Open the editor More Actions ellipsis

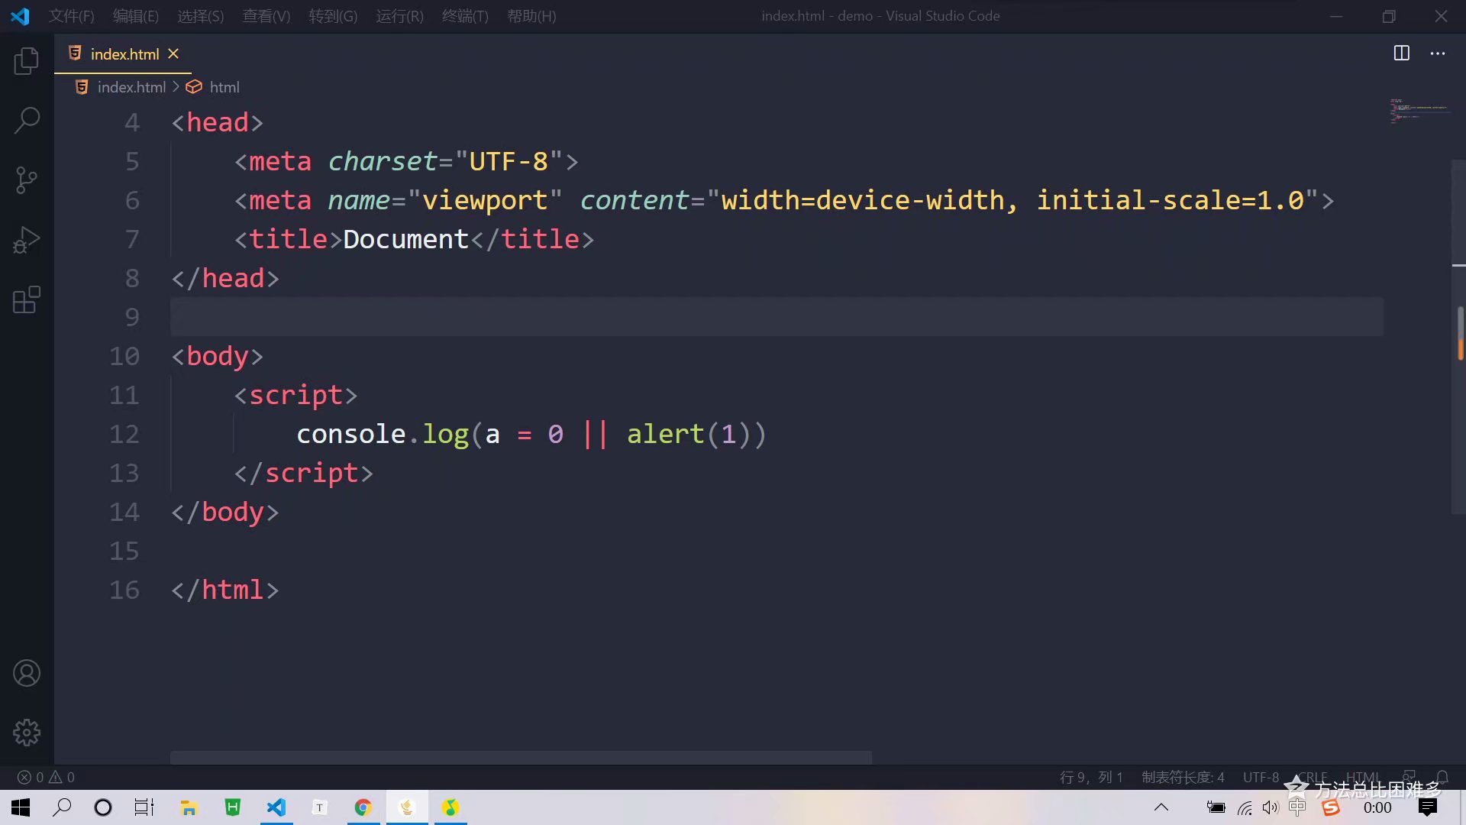(1438, 53)
